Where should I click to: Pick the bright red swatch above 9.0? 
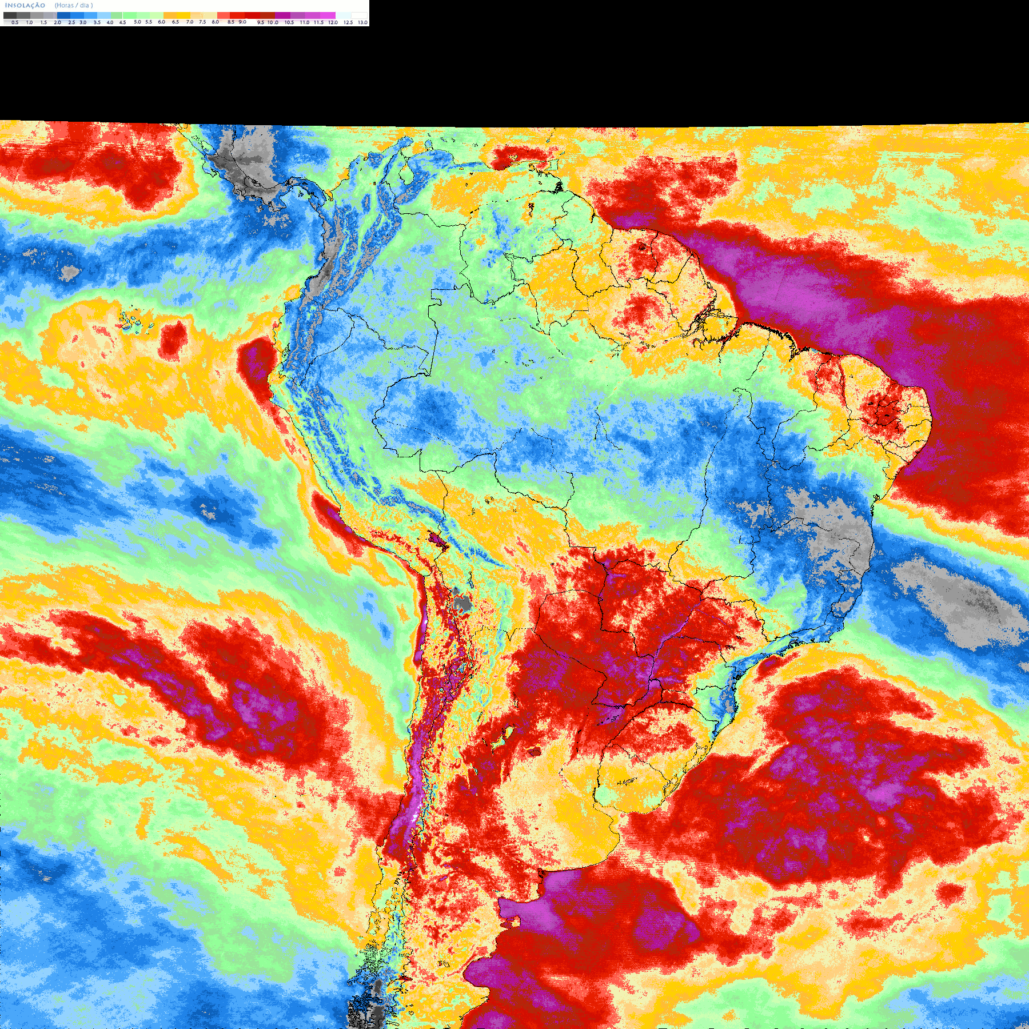(237, 15)
